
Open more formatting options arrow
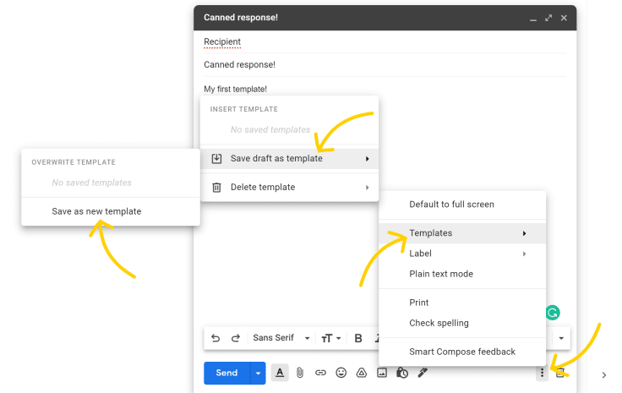point(561,338)
